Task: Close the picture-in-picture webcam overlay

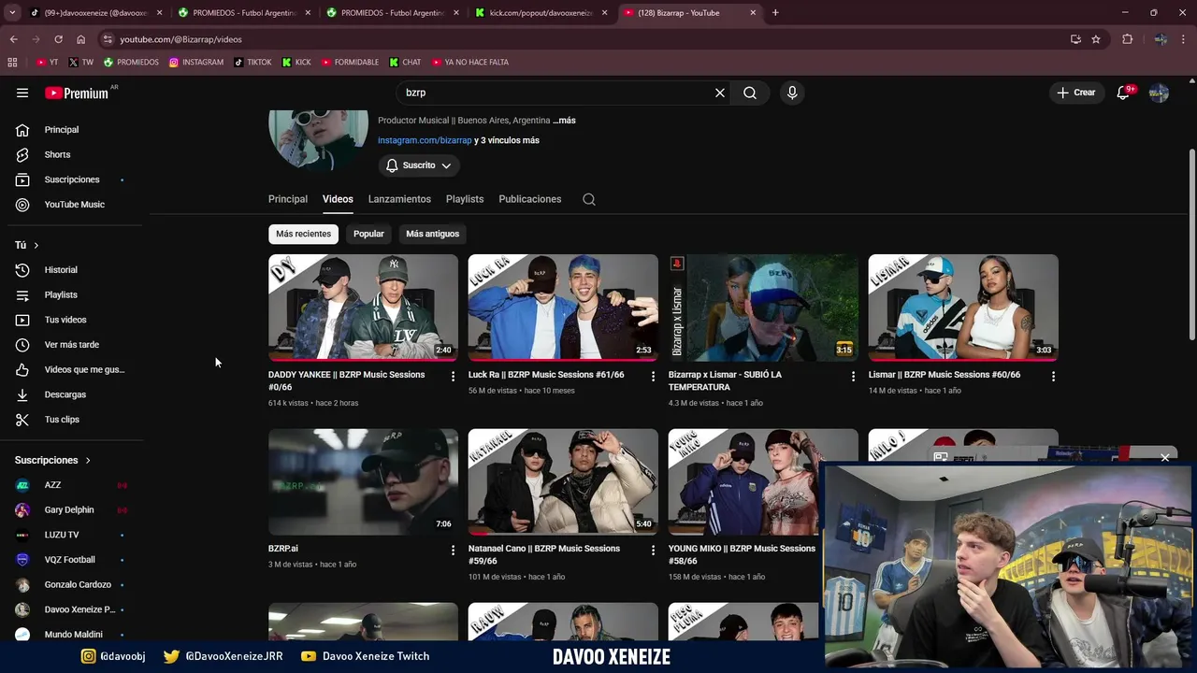Action: click(x=1165, y=457)
